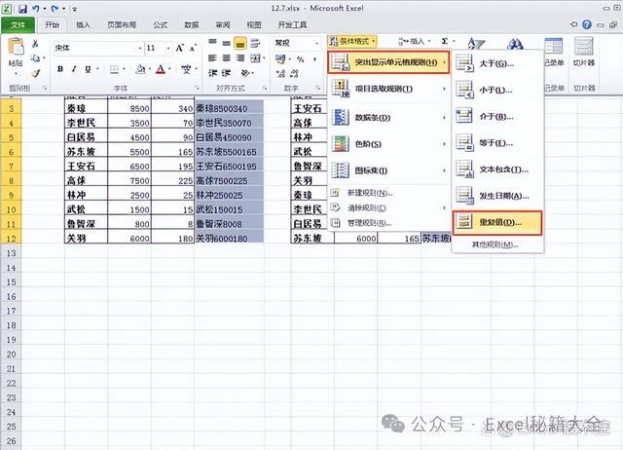This screenshot has width=623, height=450.
Task: Choose A Date Occurring (发生日期) rule
Action: 497,196
